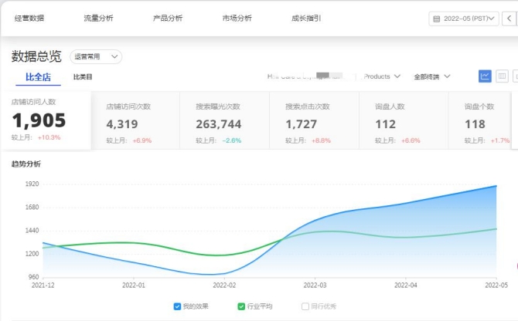Open the 全部终端 dropdown
This screenshot has width=518, height=321.
click(432, 76)
